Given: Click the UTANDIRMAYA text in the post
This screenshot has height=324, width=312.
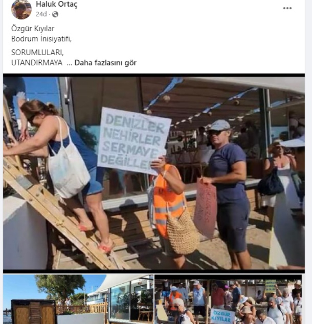Looking at the screenshot, I should (37, 63).
